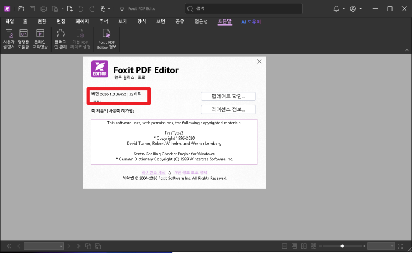412x253 pixels.
Task: Open the Hand tool dropdown arrow
Action: 109,9
